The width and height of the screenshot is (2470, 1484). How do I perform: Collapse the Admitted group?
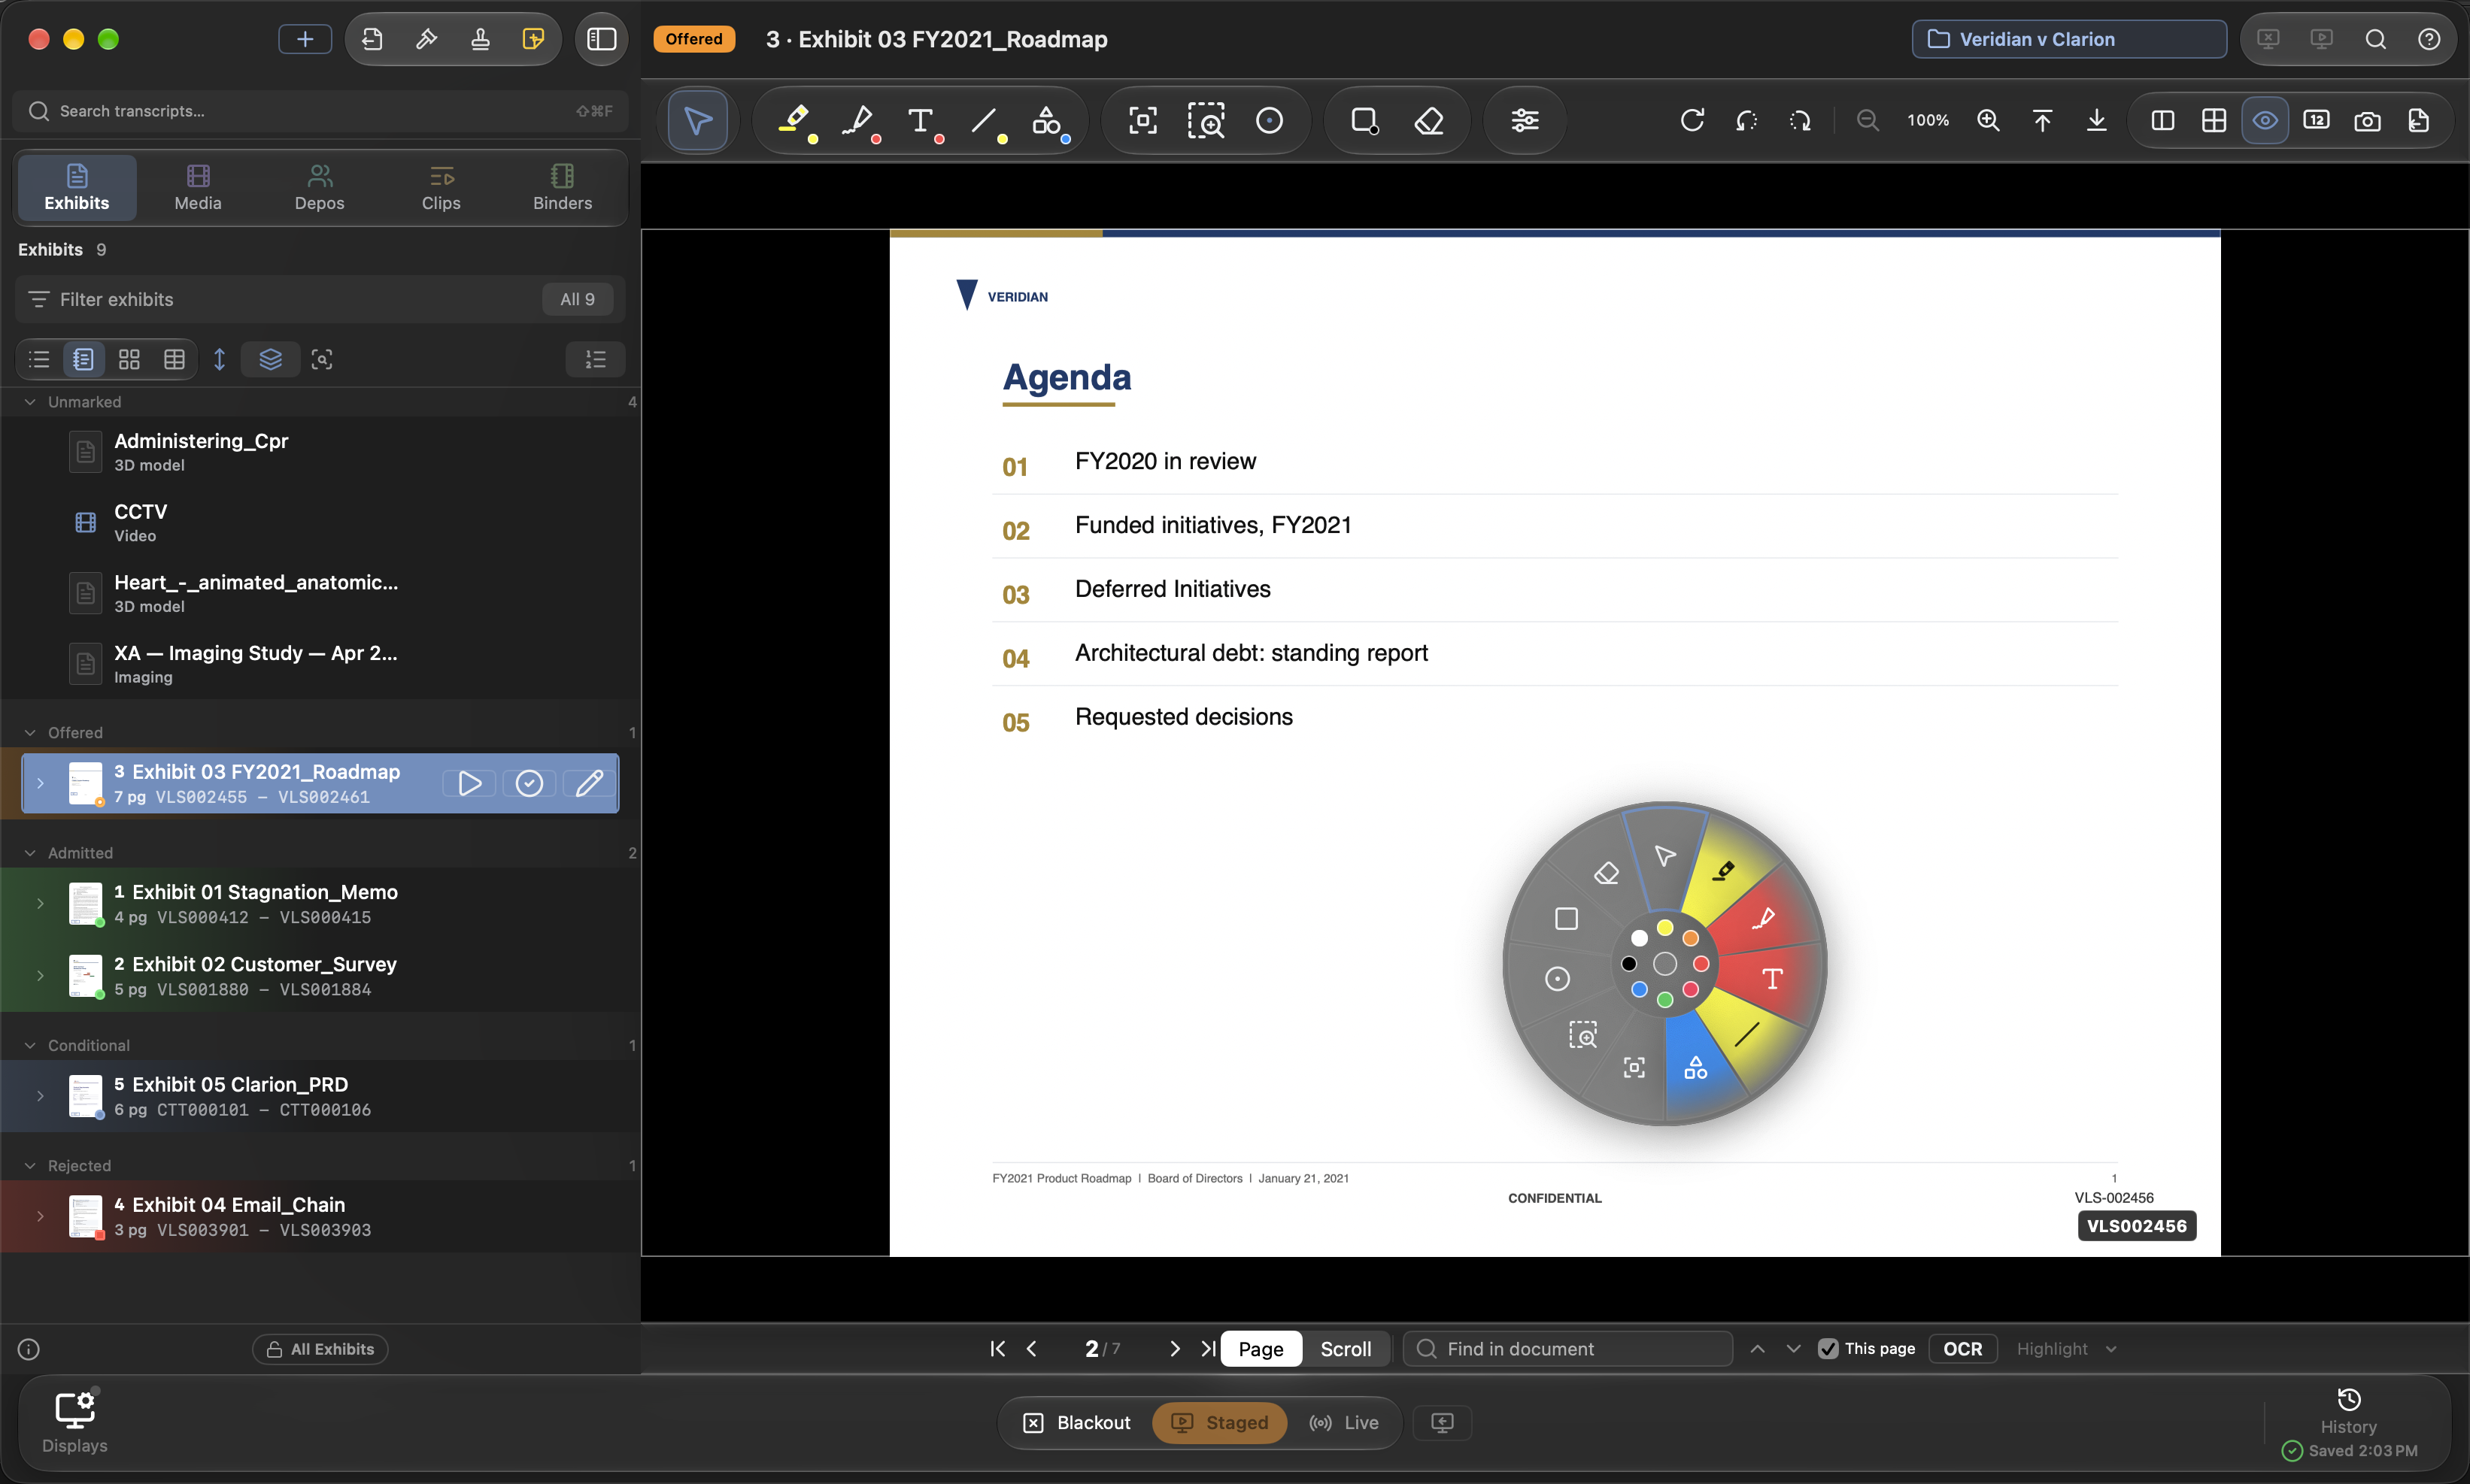point(30,853)
